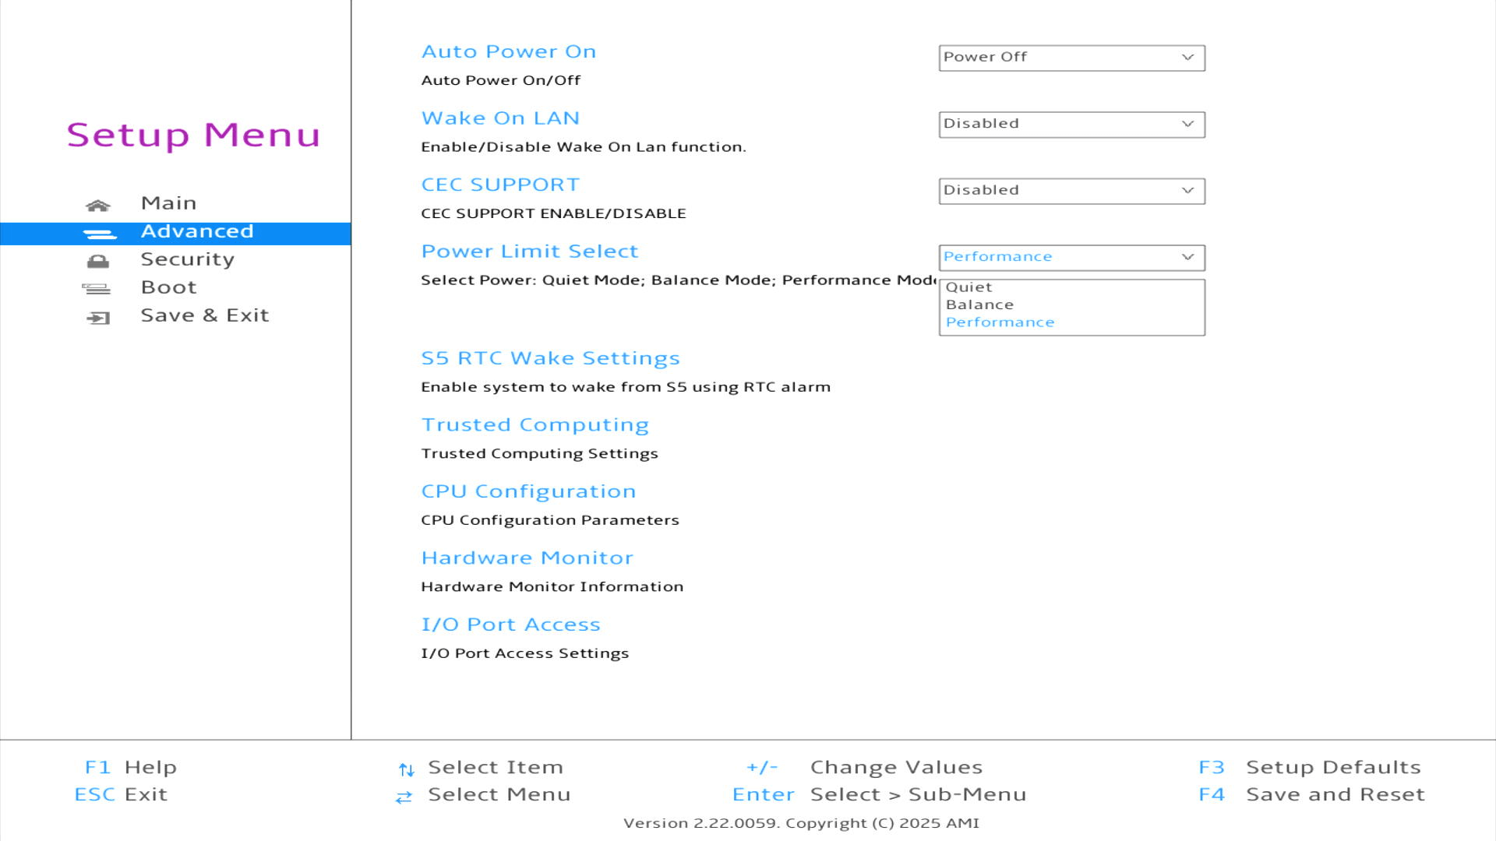The height and width of the screenshot is (841, 1496).
Task: Open the Wake On LAN dropdown
Action: coord(1071,125)
